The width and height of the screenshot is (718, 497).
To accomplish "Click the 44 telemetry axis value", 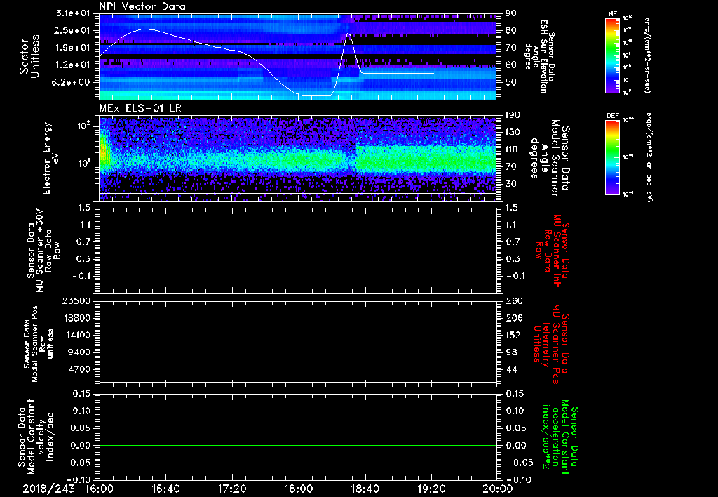I will click(511, 369).
